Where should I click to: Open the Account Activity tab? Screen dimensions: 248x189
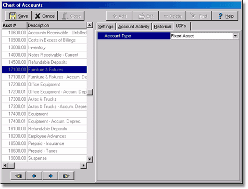pyautogui.click(x=134, y=26)
